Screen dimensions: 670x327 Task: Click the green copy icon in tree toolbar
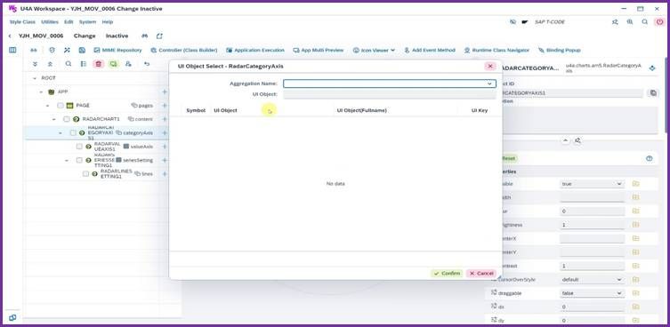coord(113,64)
